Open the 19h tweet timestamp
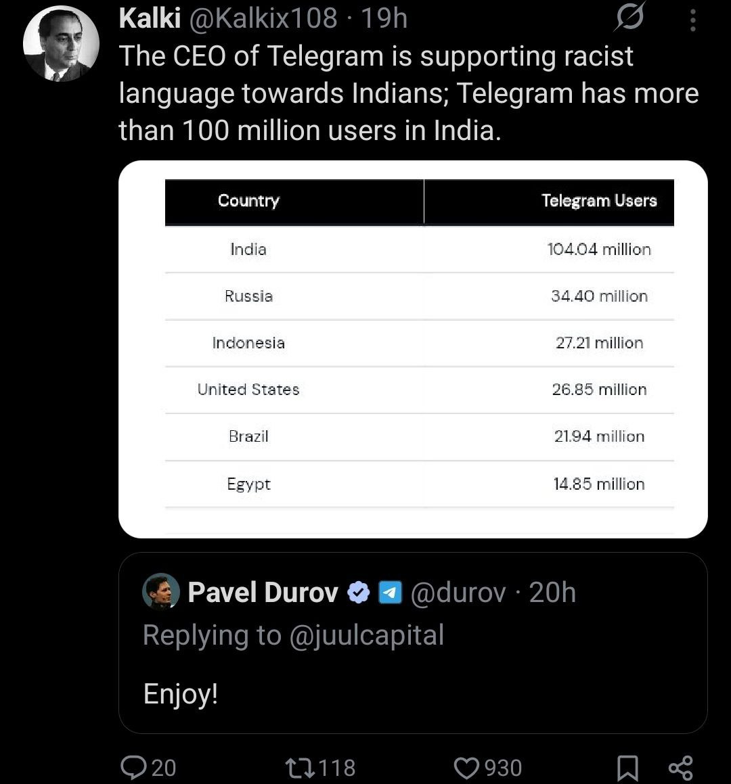This screenshot has width=731, height=784. [x=384, y=18]
